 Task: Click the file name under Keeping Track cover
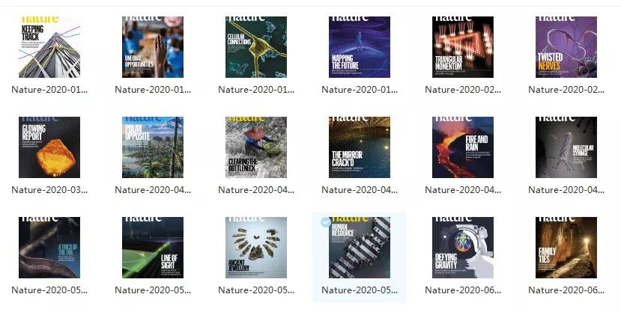pyautogui.click(x=49, y=90)
